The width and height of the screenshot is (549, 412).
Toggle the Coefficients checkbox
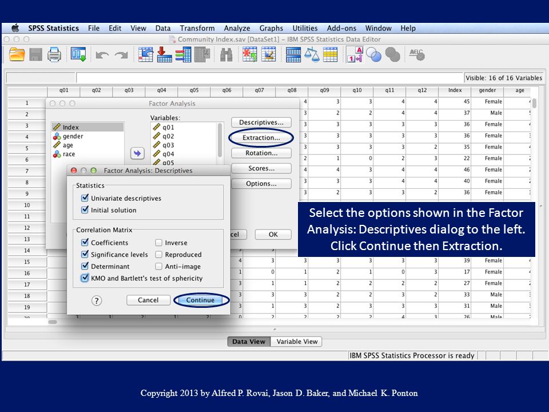pyautogui.click(x=85, y=243)
